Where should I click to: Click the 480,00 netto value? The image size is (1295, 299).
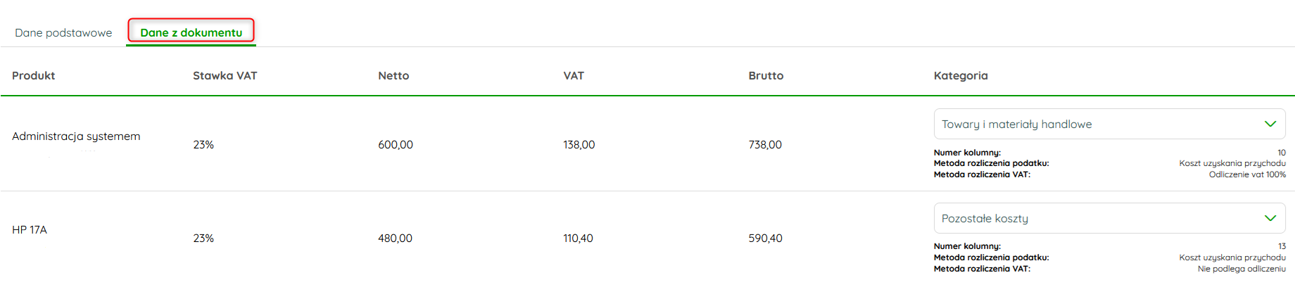pos(395,238)
